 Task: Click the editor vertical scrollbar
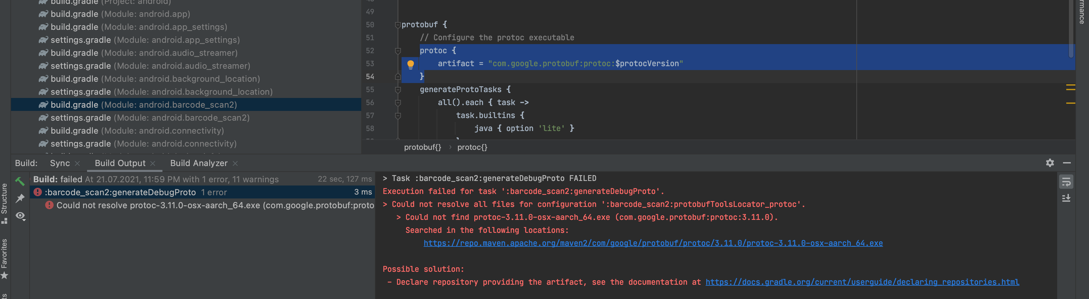(1071, 29)
